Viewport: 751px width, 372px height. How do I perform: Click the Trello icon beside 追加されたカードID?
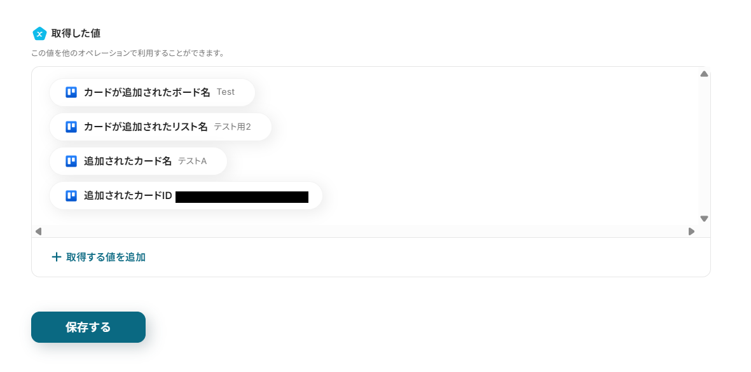71,195
